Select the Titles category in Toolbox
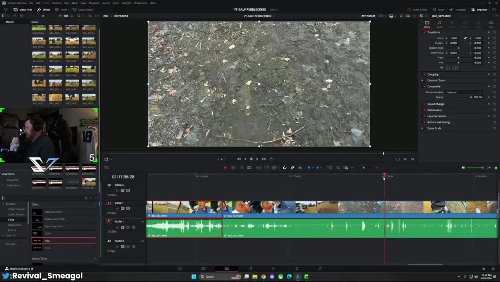Screen dimensions: 500x282 click(x=11, y=220)
